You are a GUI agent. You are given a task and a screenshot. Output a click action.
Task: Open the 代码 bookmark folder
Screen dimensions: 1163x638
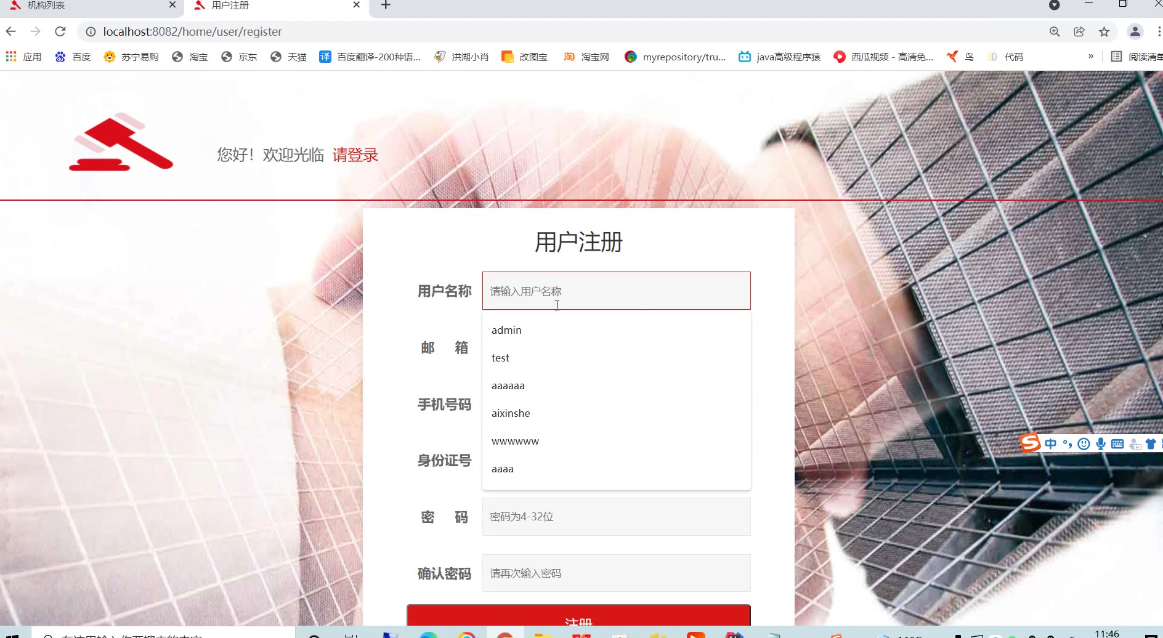coord(1005,57)
